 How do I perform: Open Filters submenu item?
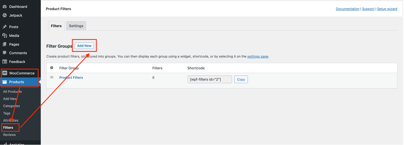click(x=8, y=128)
